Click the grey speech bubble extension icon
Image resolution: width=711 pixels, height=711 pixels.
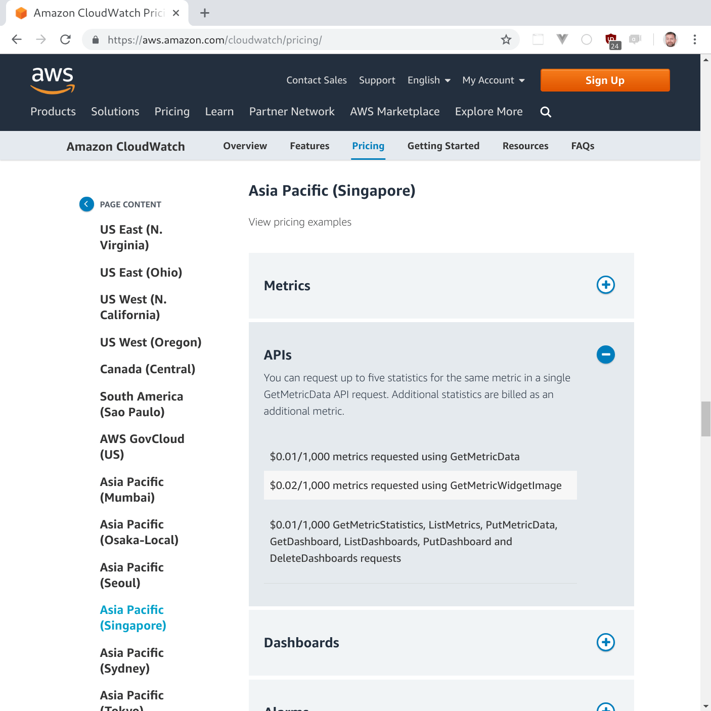pos(635,39)
